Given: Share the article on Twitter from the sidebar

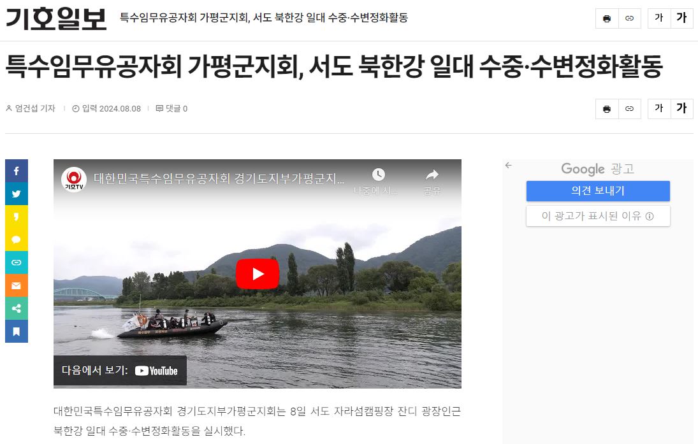Looking at the screenshot, I should pos(17,194).
